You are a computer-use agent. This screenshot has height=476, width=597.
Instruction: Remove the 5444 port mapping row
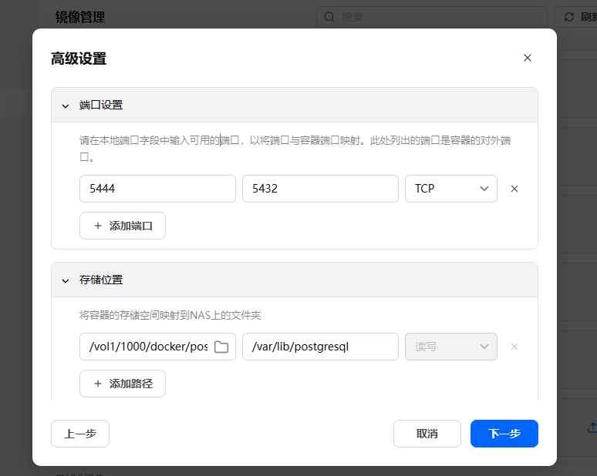point(514,189)
